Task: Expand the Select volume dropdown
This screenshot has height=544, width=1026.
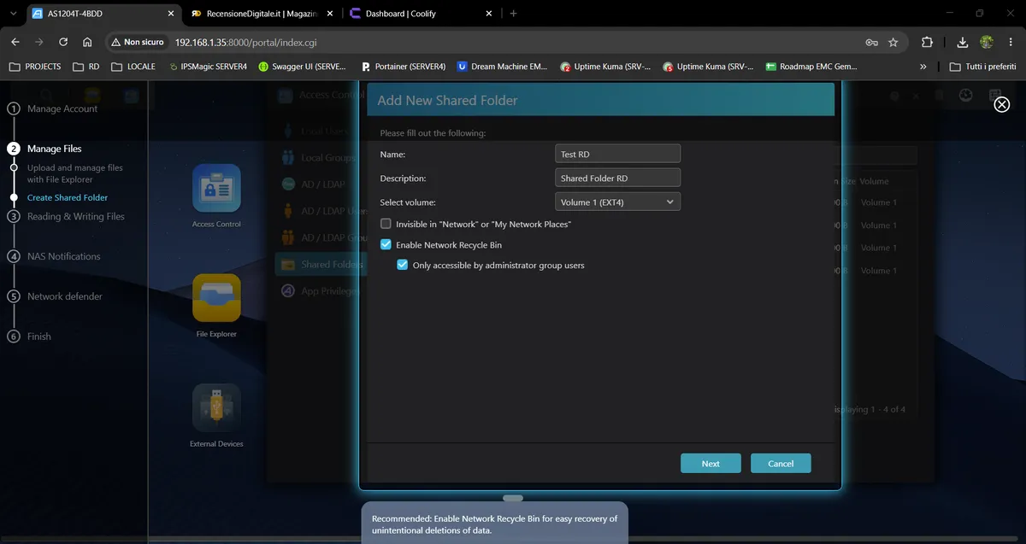Action: (x=617, y=202)
